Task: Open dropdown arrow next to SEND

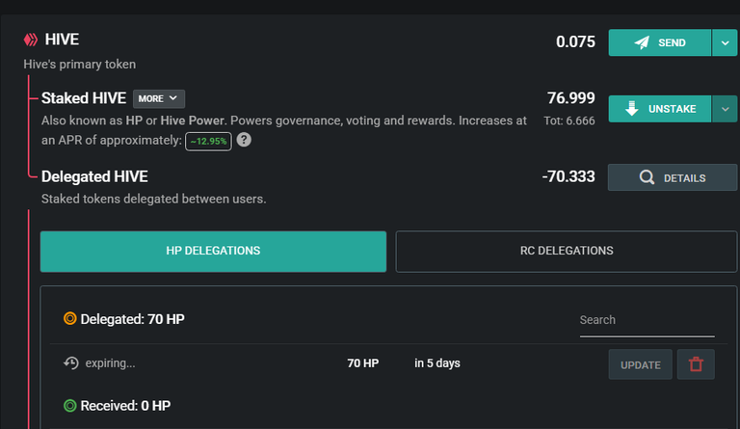Action: coord(725,43)
